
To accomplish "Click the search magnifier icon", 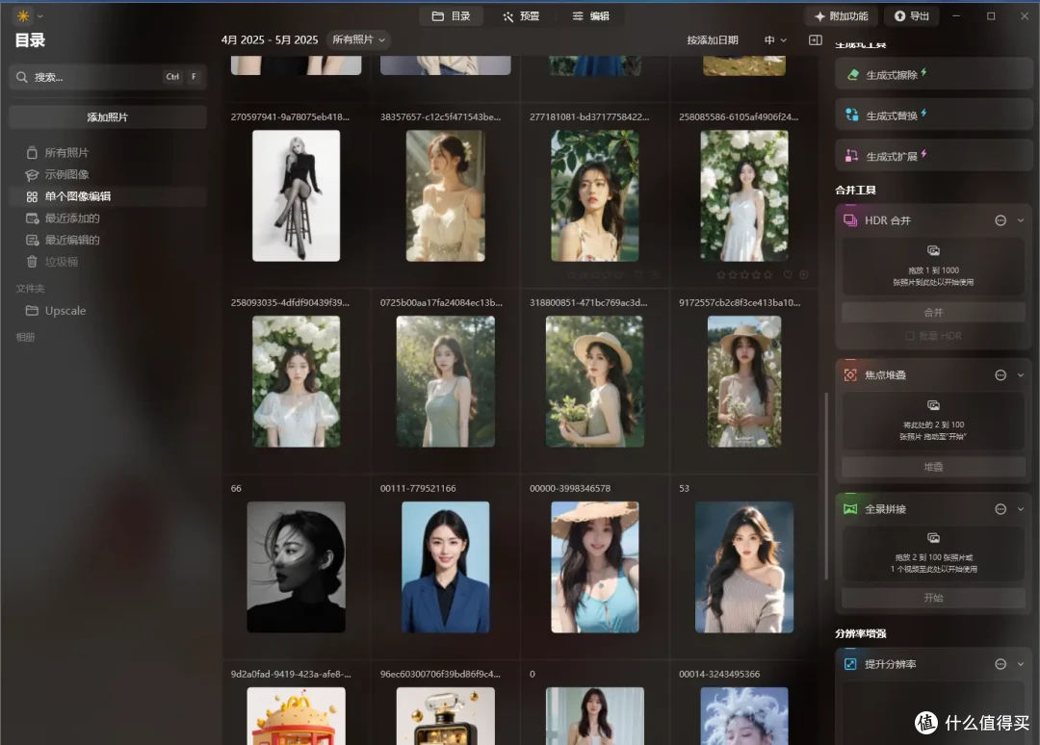I will coord(22,77).
